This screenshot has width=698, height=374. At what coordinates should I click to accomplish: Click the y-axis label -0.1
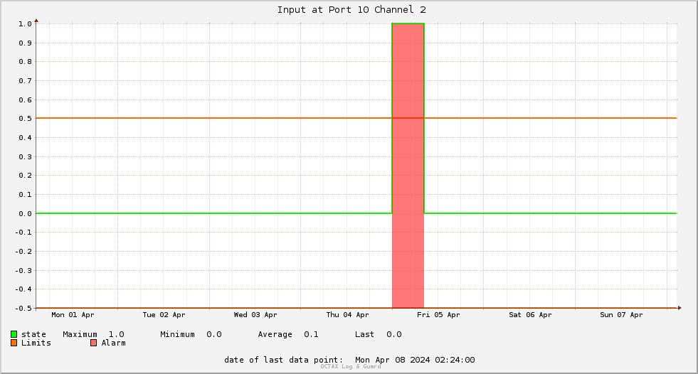(23, 233)
